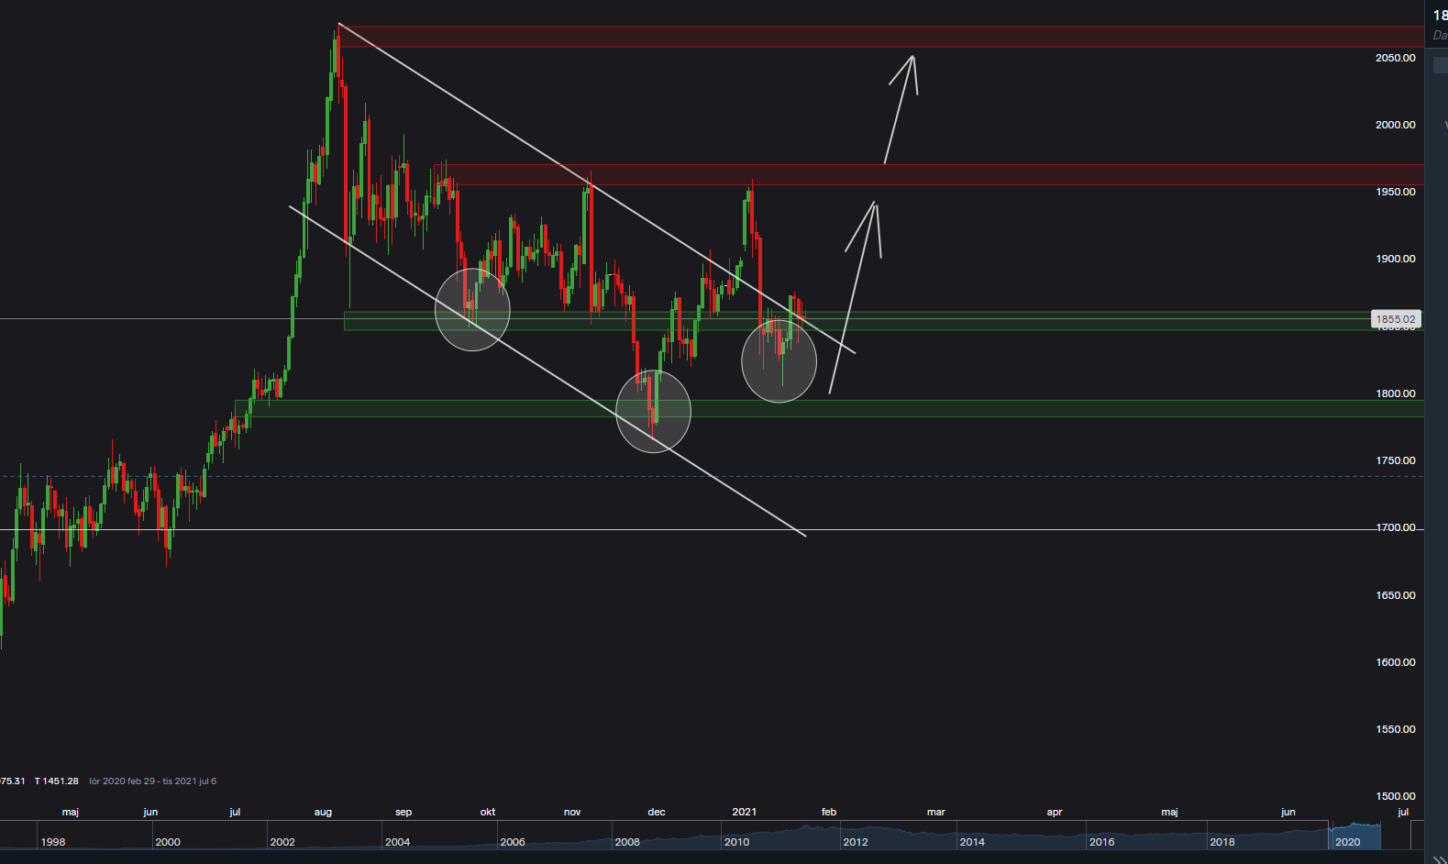Image resolution: width=1448 pixels, height=864 pixels.
Task: Select the circle drawn at December low
Action: (653, 411)
